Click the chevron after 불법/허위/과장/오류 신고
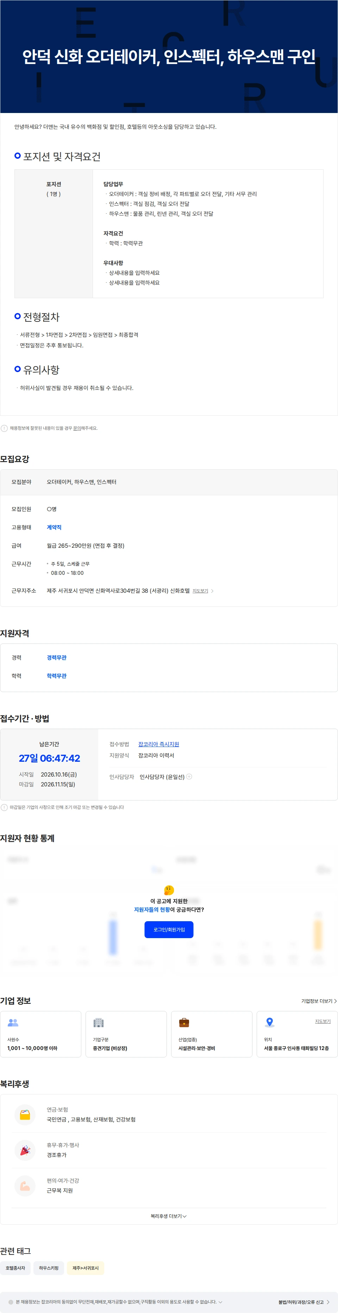 tap(328, 1302)
